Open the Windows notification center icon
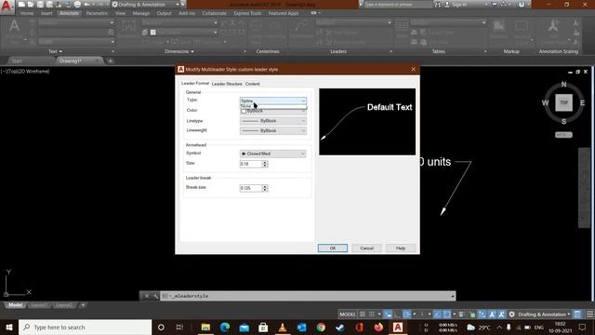Viewport: 595px width, 335px height. [x=583, y=327]
